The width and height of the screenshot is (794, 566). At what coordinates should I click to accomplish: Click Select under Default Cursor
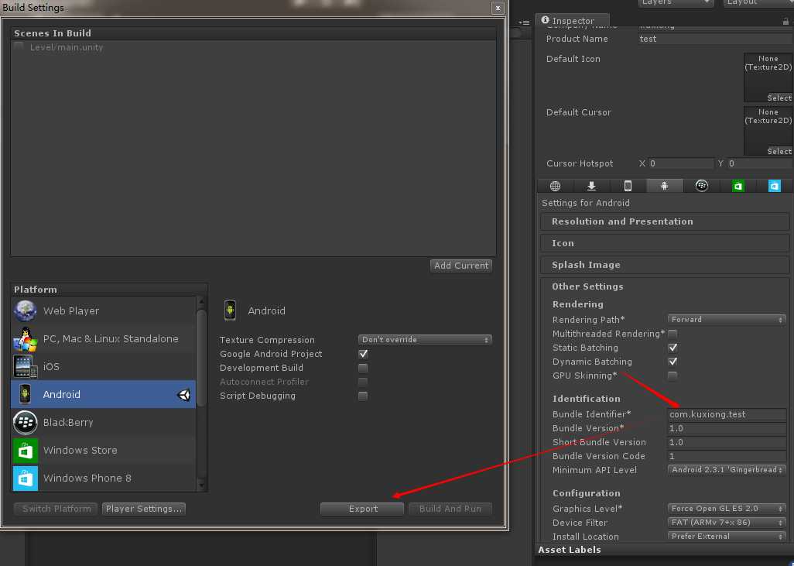coord(779,151)
